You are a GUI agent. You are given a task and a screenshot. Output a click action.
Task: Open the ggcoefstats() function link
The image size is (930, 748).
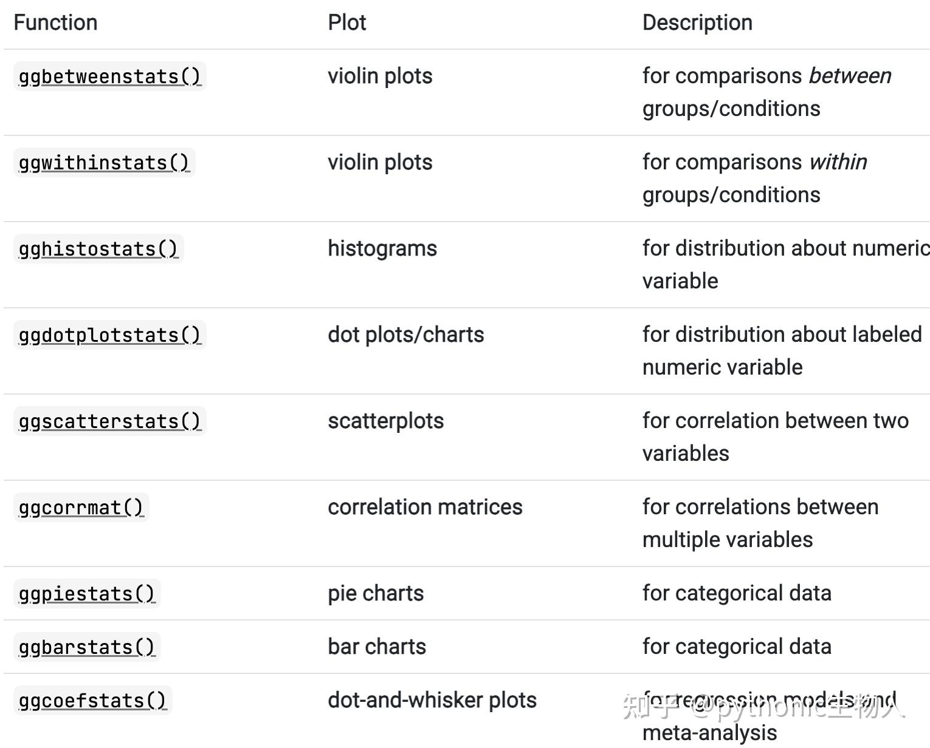pyautogui.click(x=92, y=701)
